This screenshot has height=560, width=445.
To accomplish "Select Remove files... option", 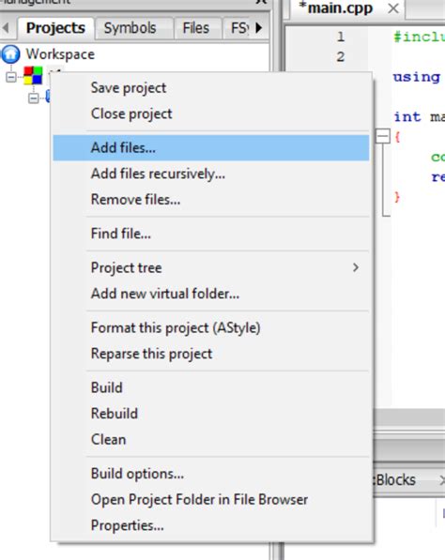I will tap(135, 199).
